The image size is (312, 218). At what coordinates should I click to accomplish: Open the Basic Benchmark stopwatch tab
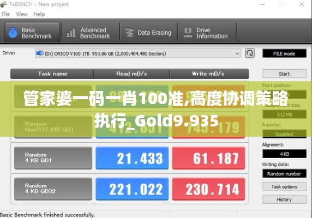(13, 33)
